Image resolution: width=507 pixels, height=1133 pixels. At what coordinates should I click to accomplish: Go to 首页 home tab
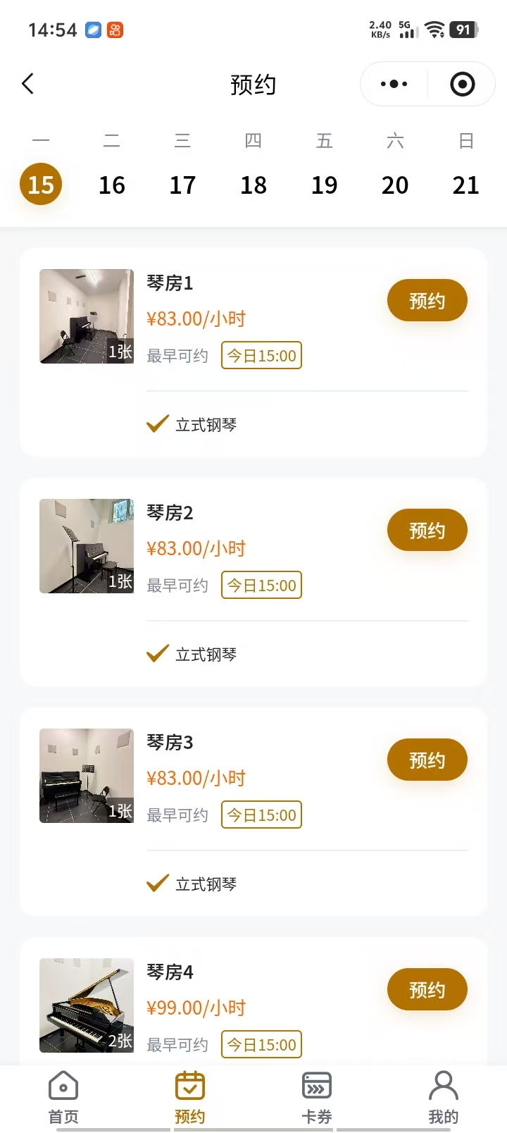click(63, 1098)
